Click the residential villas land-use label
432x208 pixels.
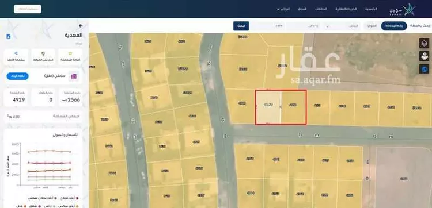[x=55, y=76]
